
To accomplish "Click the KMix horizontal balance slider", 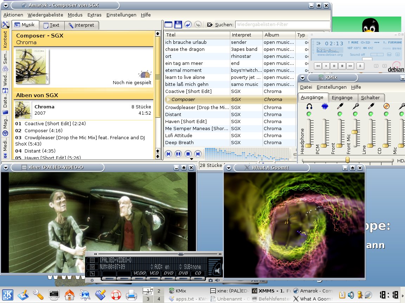I will pos(347,160).
